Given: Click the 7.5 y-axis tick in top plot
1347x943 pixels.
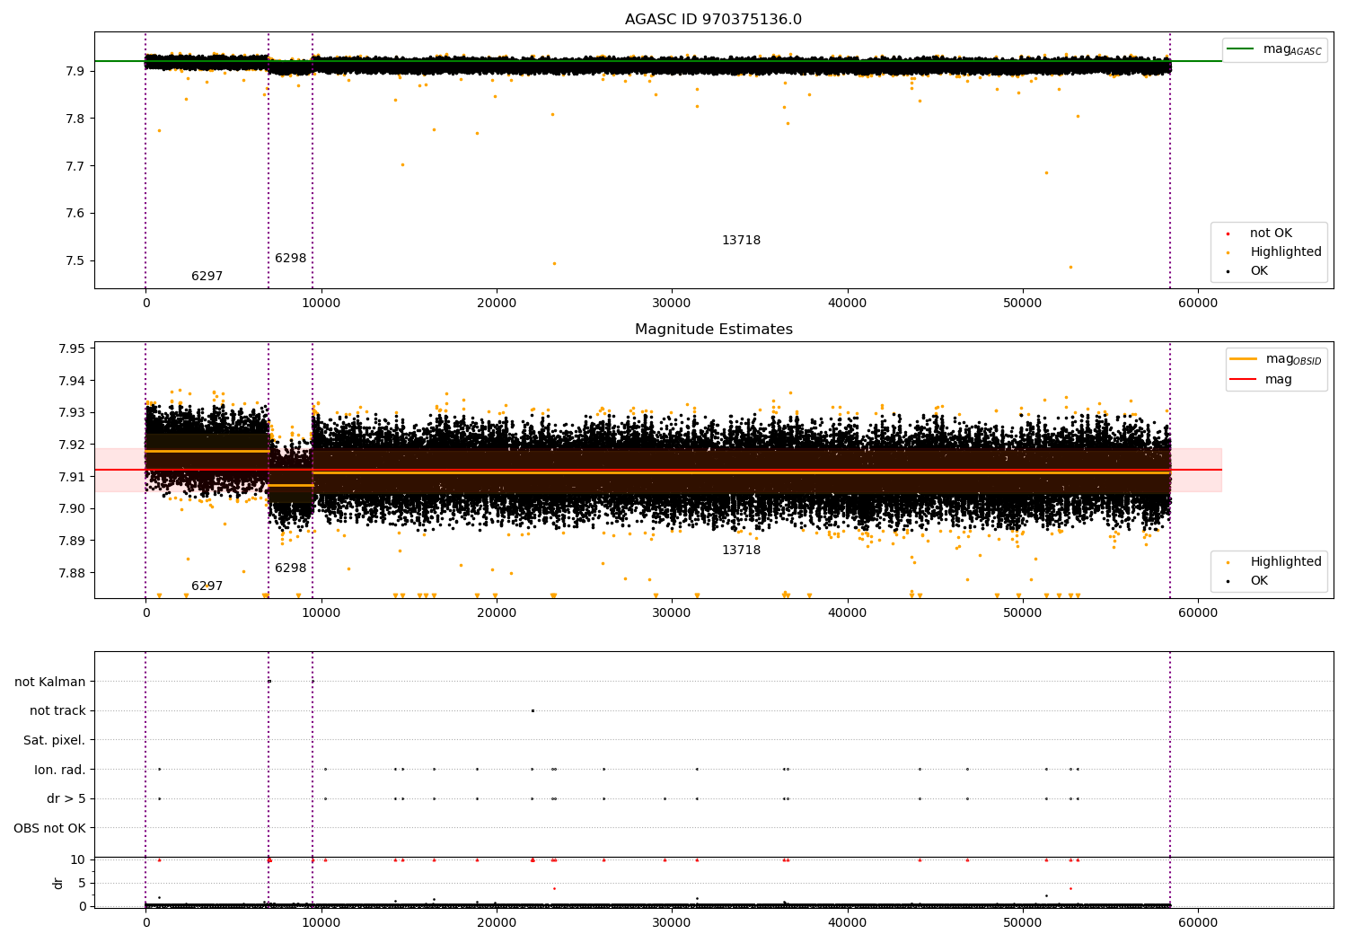Looking at the screenshot, I should point(75,261).
